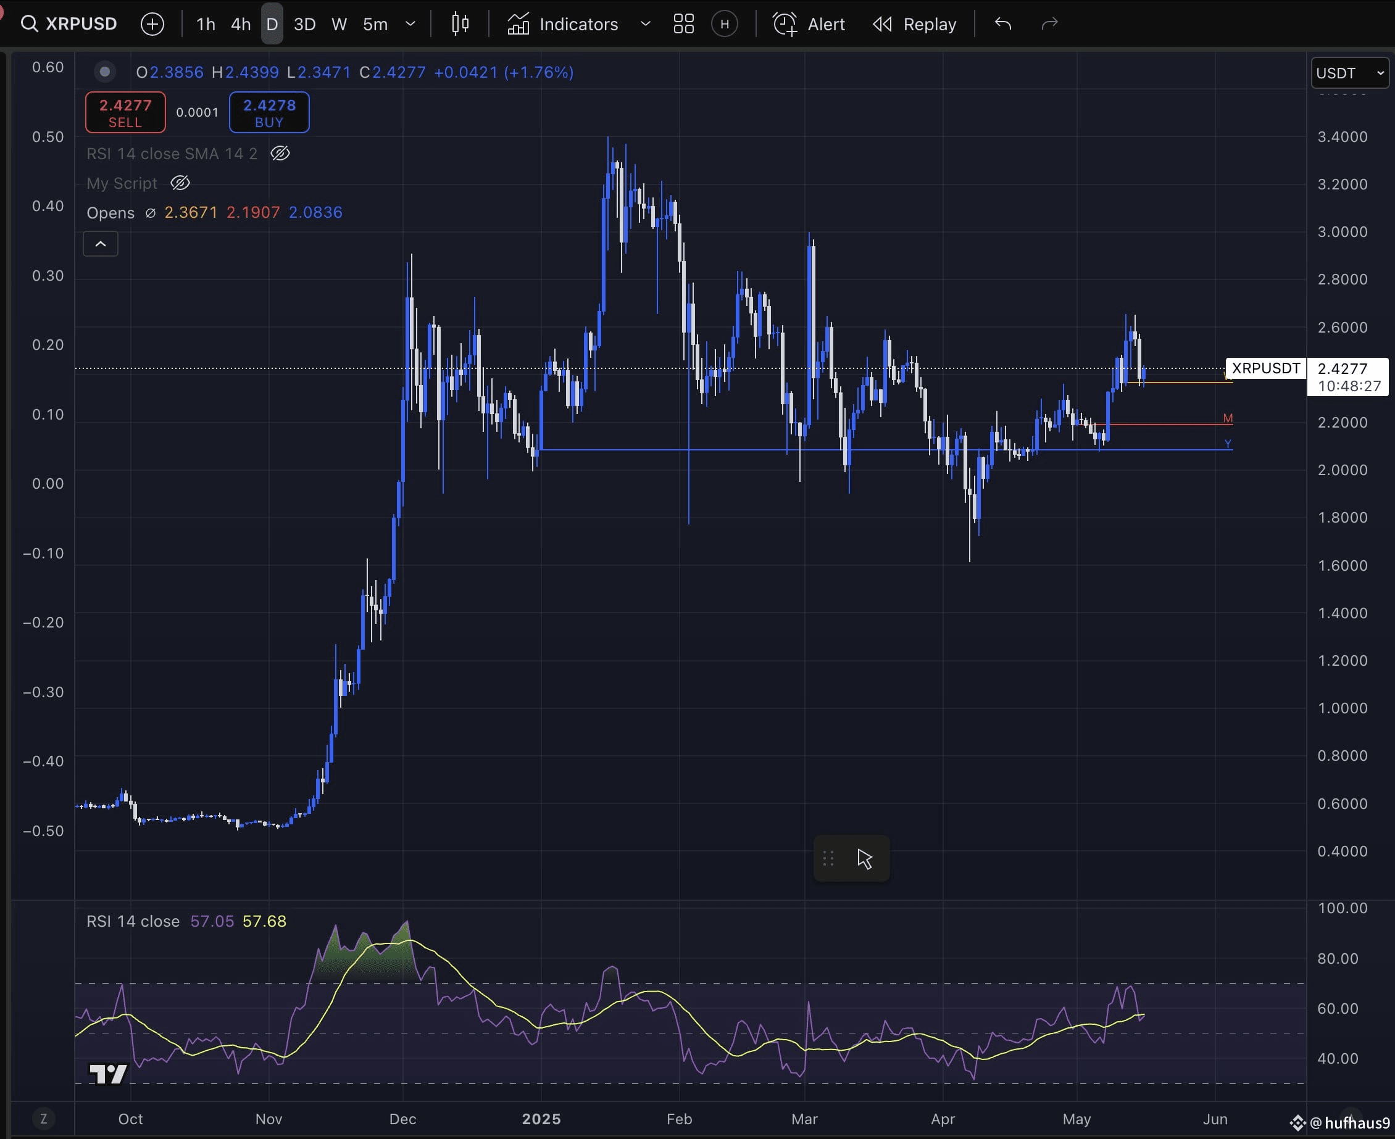Open the USDT currency dropdown
Viewport: 1395px width, 1139px height.
tap(1350, 73)
